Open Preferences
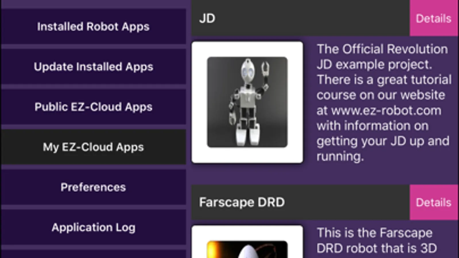Image resolution: width=459 pixels, height=258 pixels. (93, 187)
